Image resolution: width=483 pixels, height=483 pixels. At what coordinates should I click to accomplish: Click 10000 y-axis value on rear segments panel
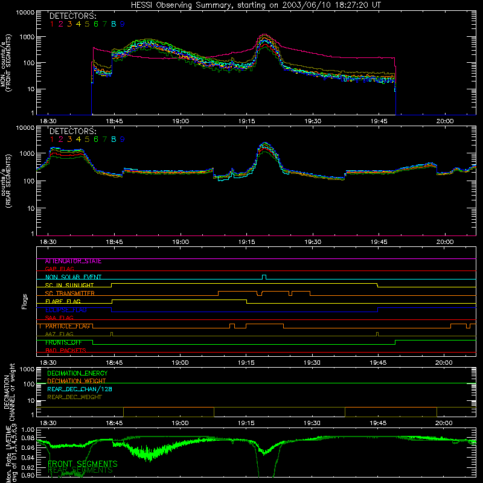(25, 127)
